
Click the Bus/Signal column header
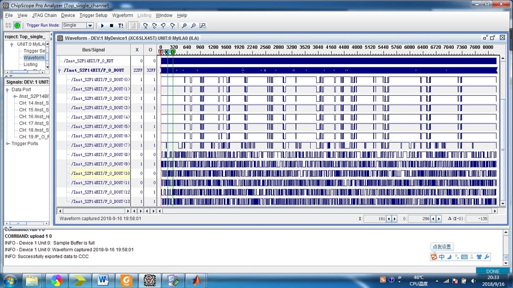click(x=93, y=50)
